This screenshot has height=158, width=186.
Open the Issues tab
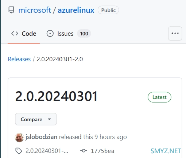point(69,34)
